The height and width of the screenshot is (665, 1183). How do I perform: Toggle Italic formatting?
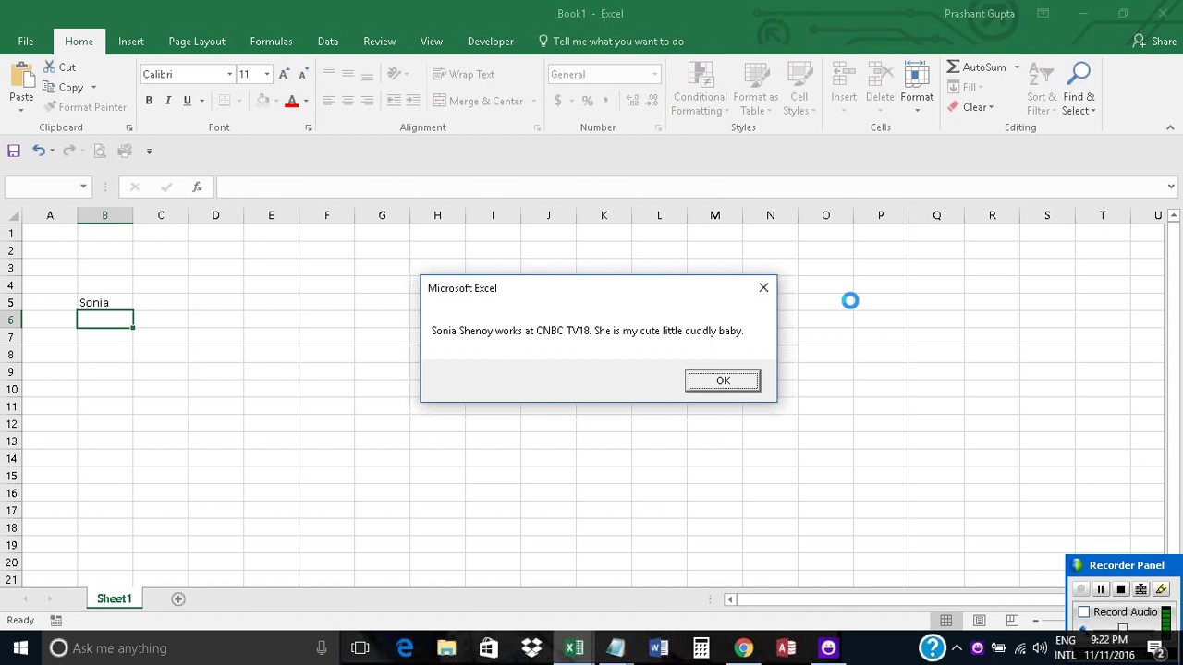click(167, 101)
